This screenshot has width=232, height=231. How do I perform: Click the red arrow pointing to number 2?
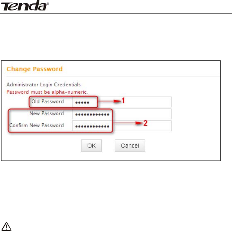128,123
